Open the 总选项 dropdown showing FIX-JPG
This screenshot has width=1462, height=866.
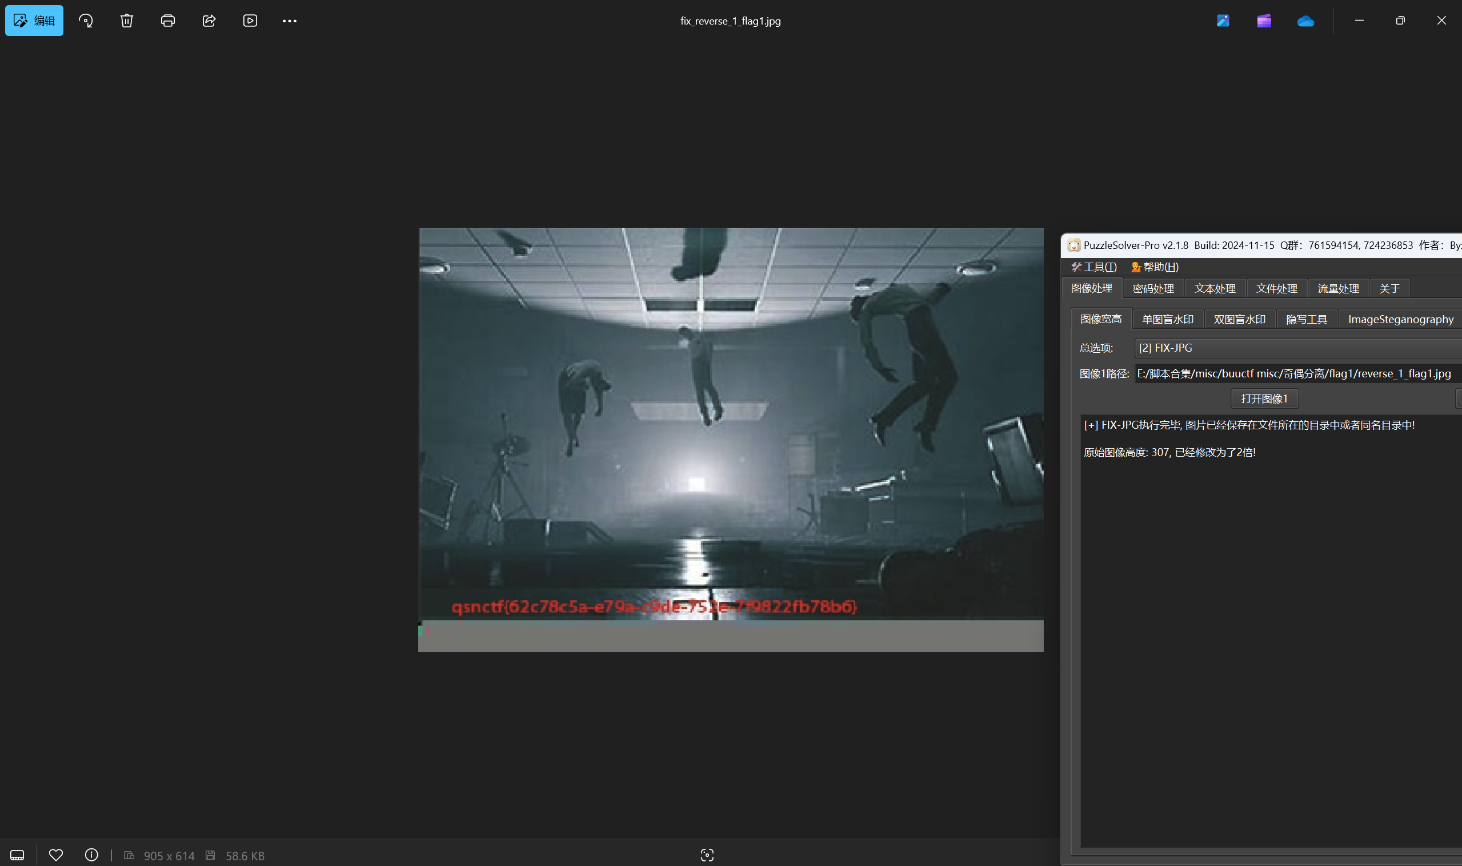point(1298,348)
